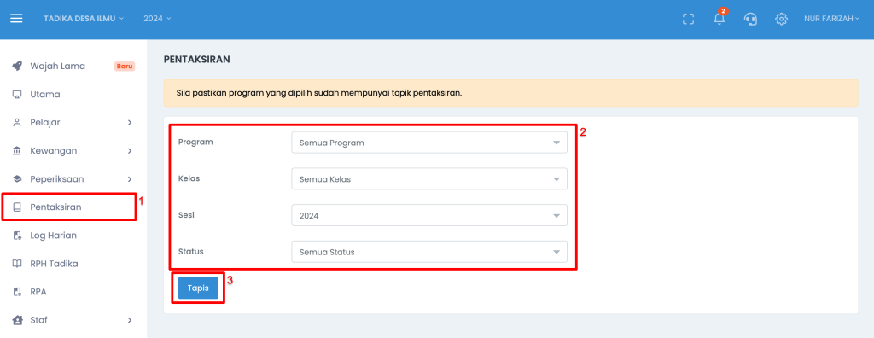Toggle fullscreen mode icon
Image resolution: width=874 pixels, height=338 pixels.
689,19
